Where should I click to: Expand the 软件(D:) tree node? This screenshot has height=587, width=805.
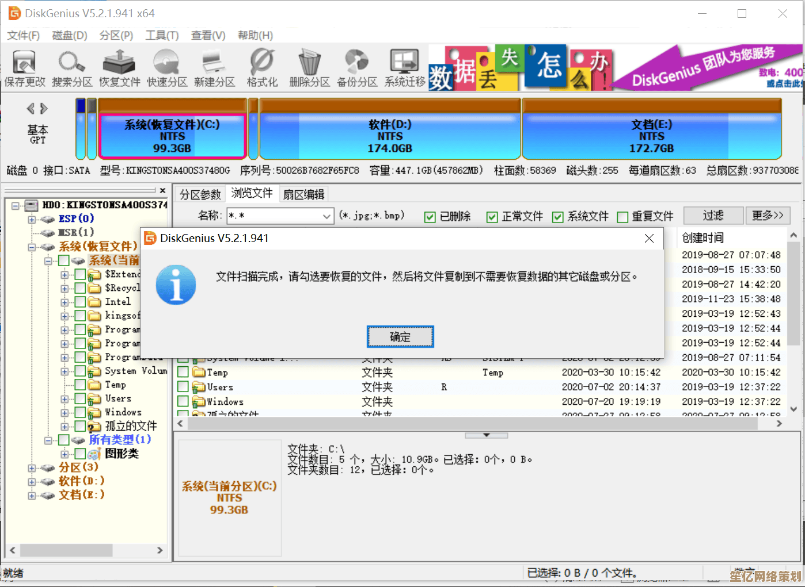(32, 482)
